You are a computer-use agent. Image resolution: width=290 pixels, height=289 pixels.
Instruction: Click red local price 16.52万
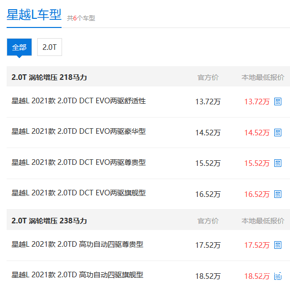257,194
